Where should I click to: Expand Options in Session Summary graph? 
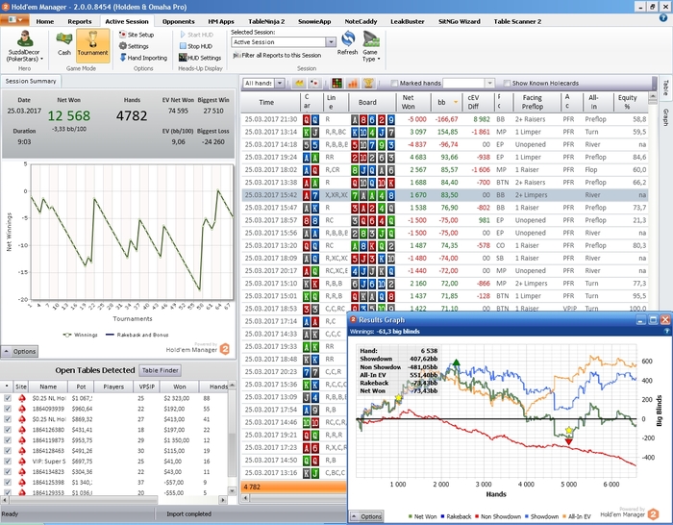19,351
